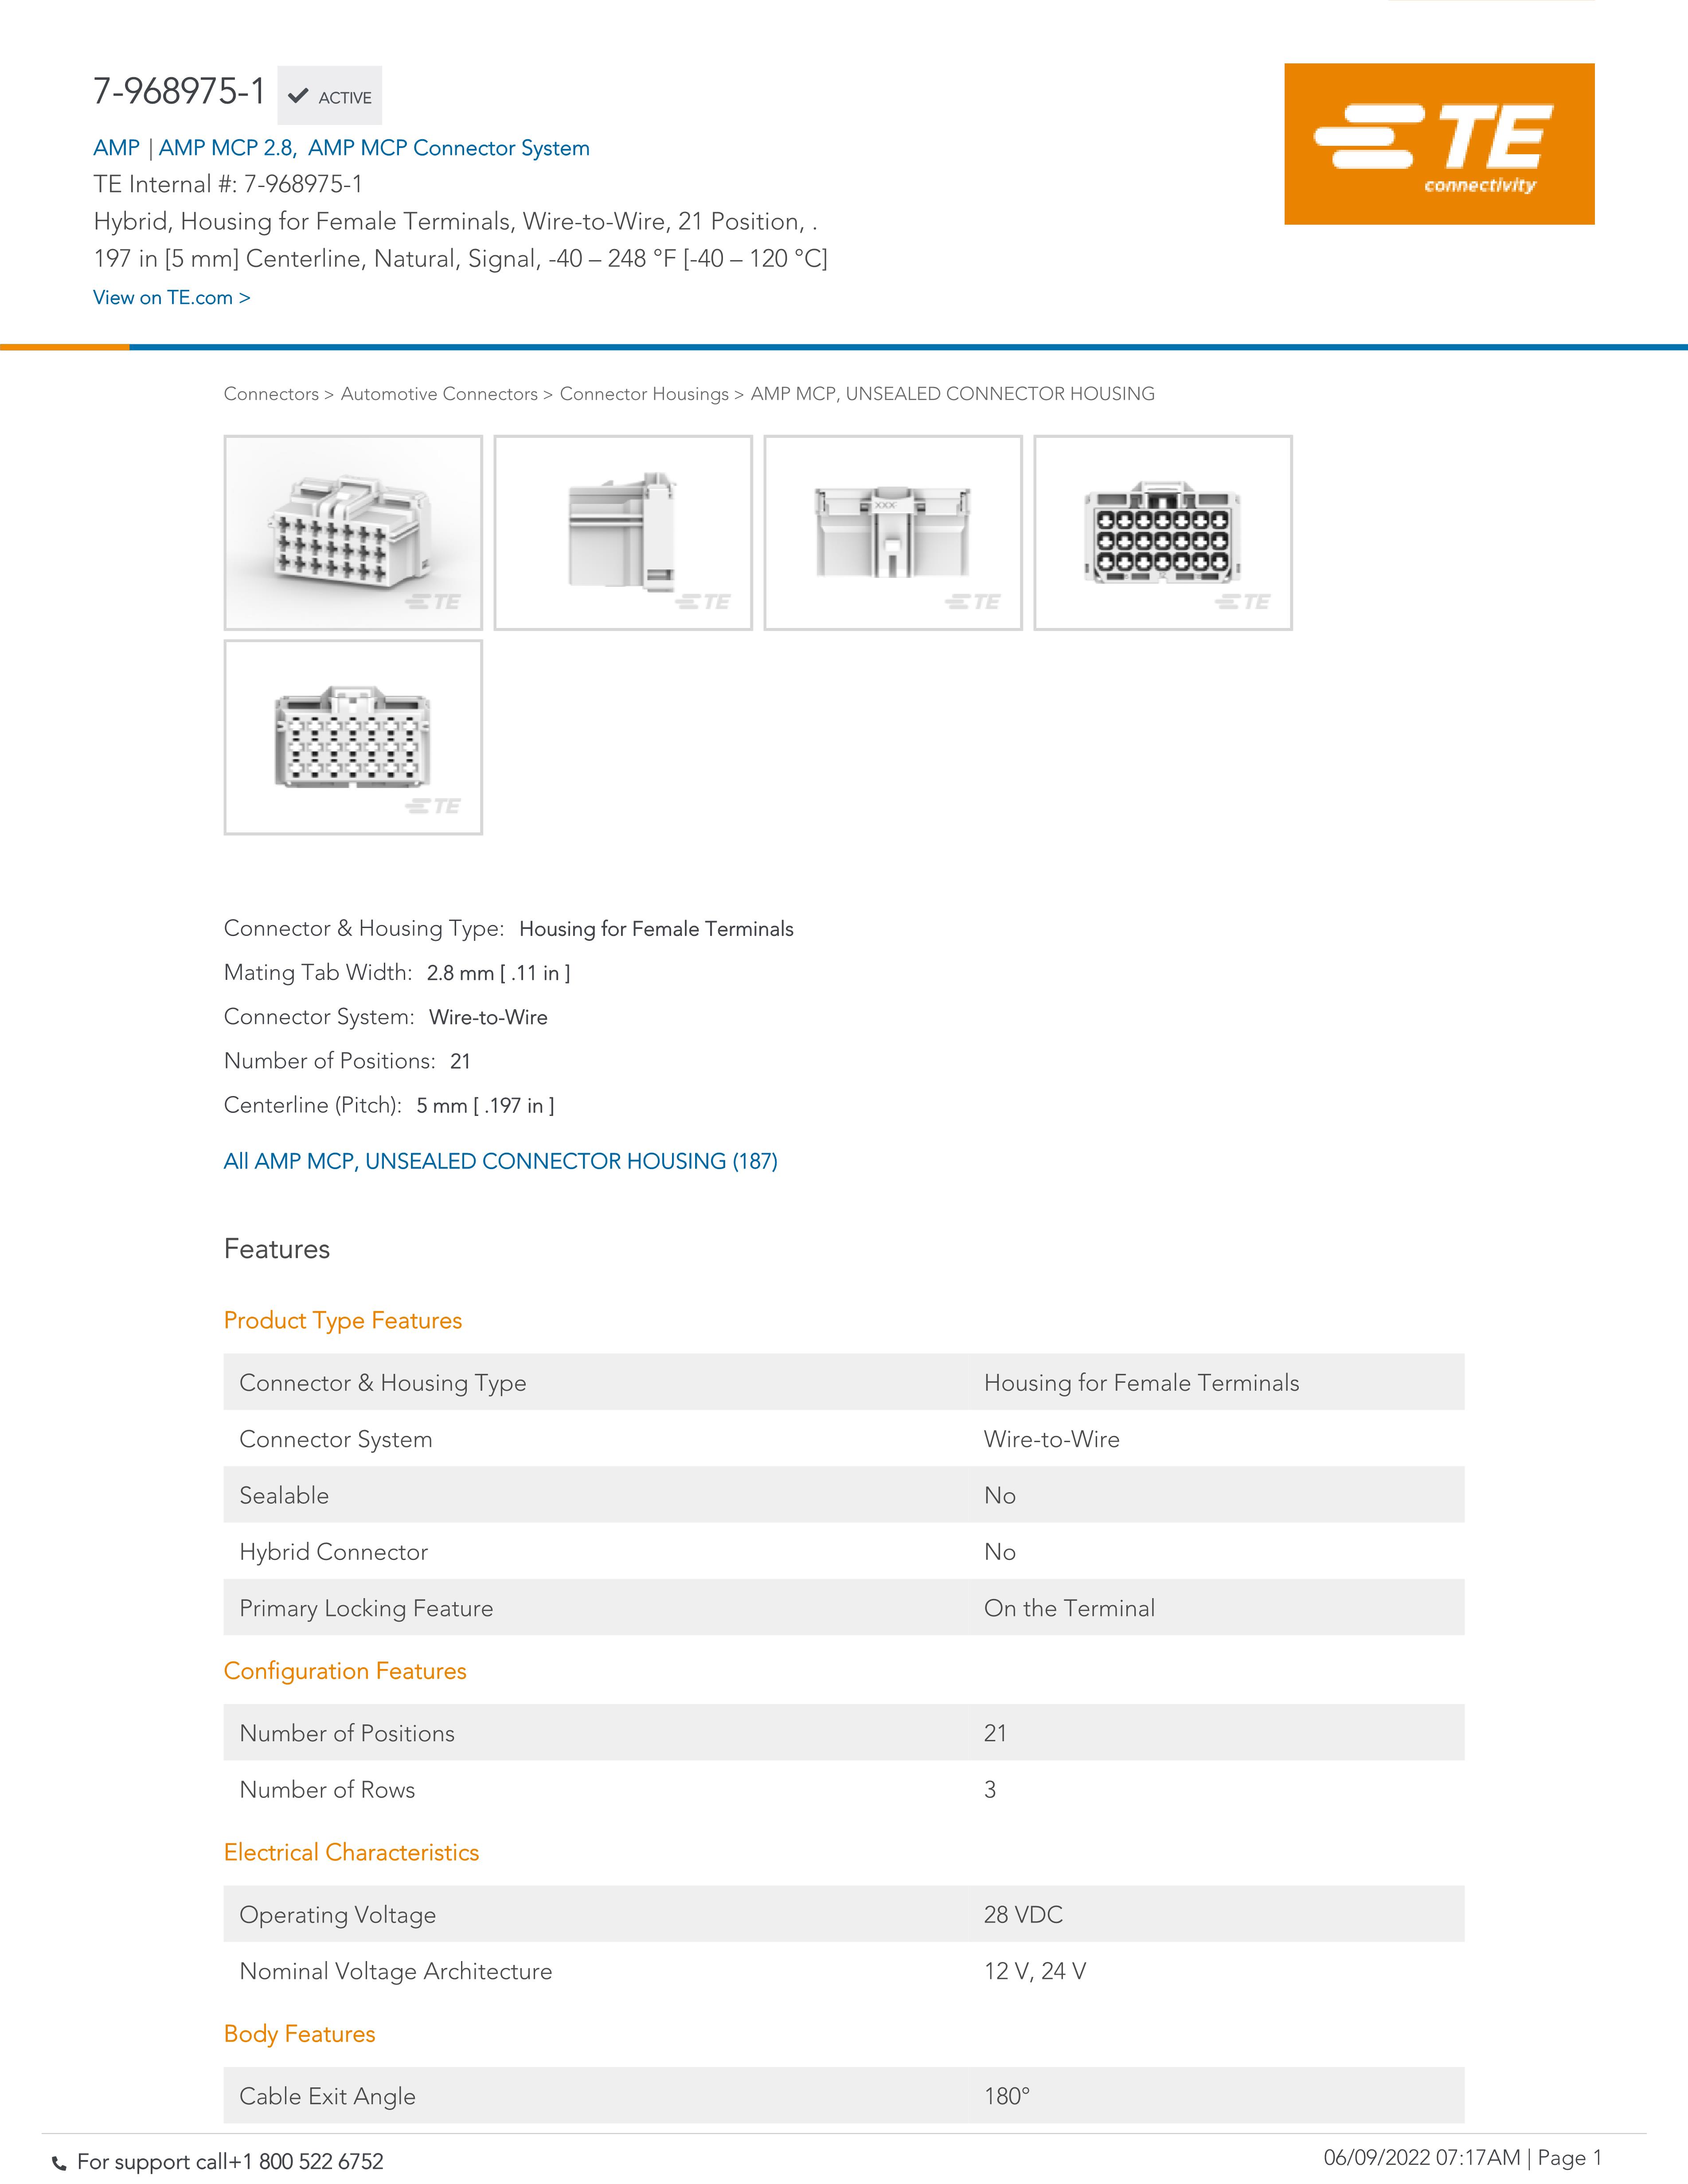1688x2184 pixels.
Task: Open the front face connector thumbnail
Action: tap(1163, 532)
